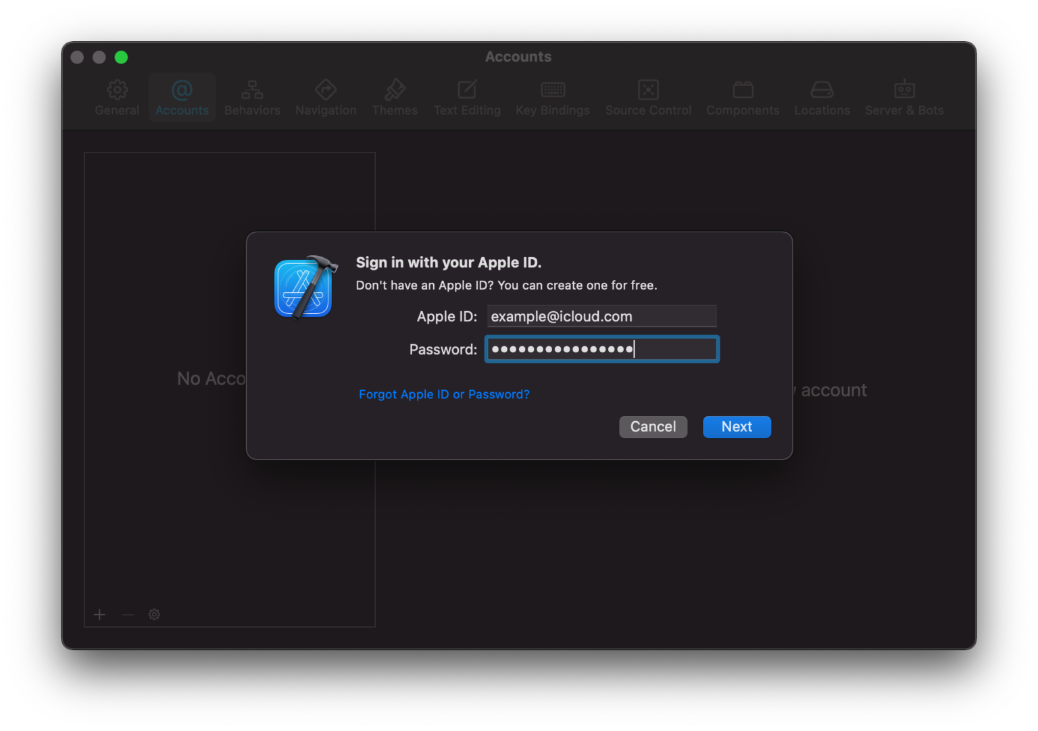Screen dimensions: 1038x731
Task: Open the Navigation preferences
Action: [326, 97]
